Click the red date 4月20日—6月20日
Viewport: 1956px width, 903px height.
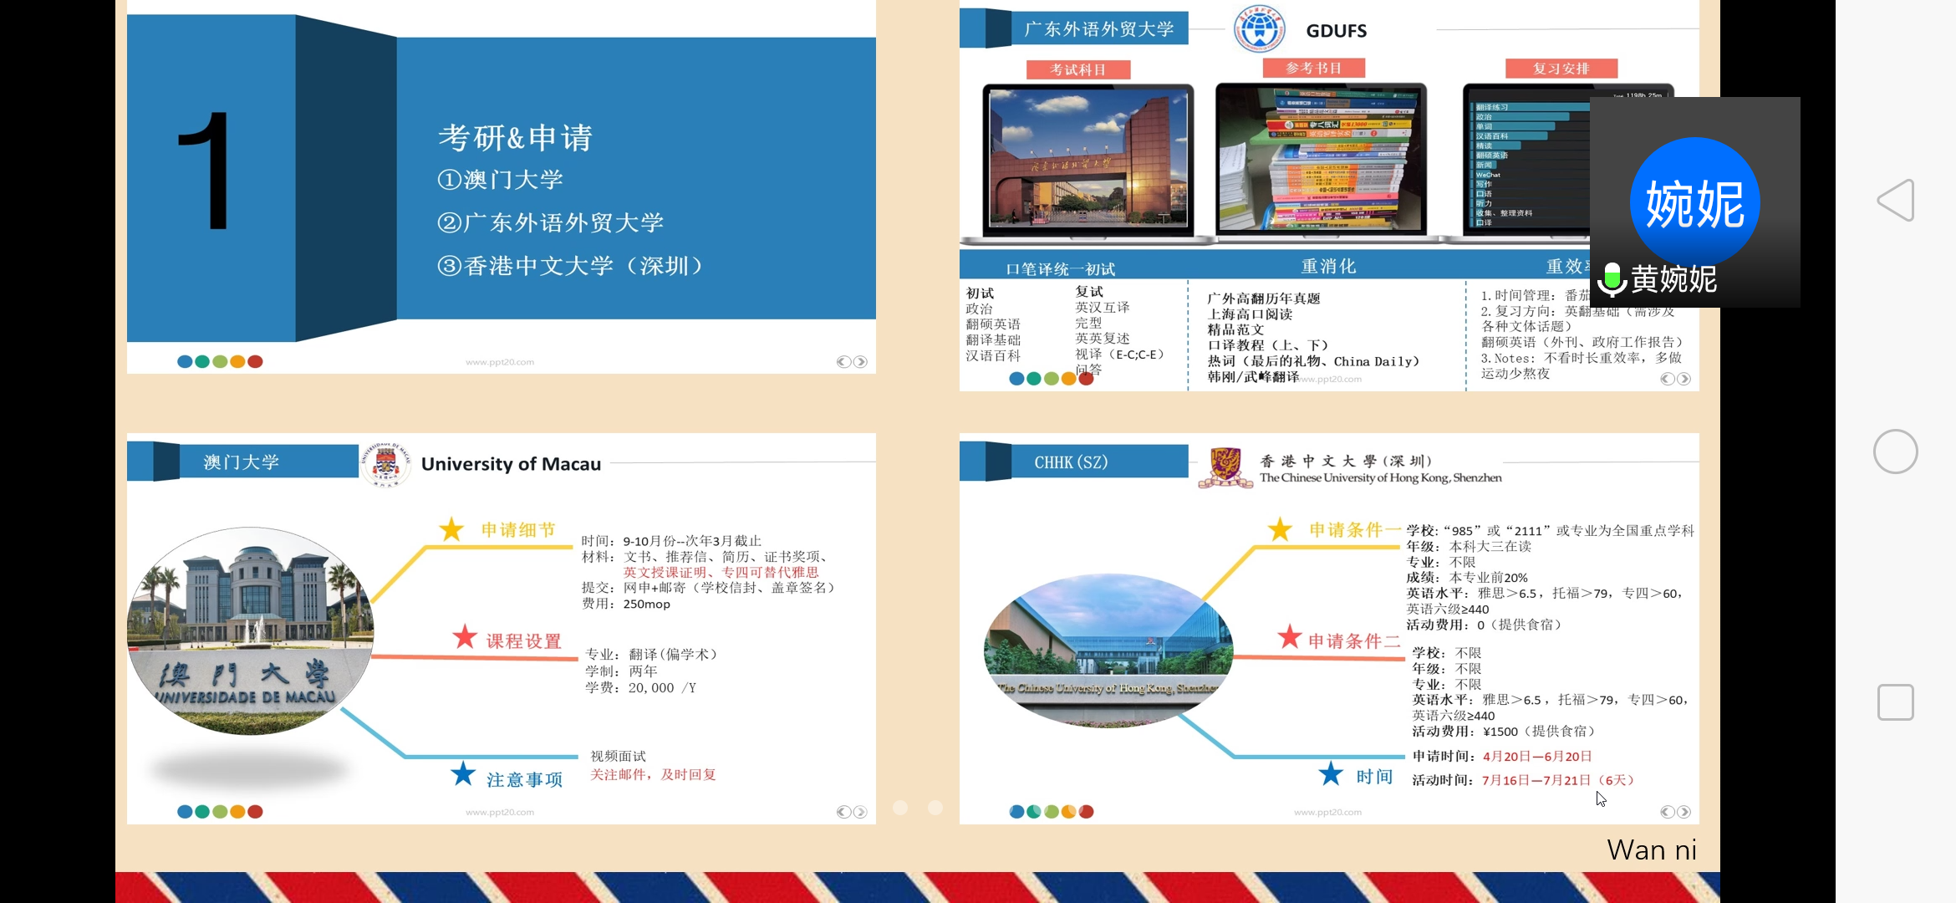click(x=1537, y=756)
